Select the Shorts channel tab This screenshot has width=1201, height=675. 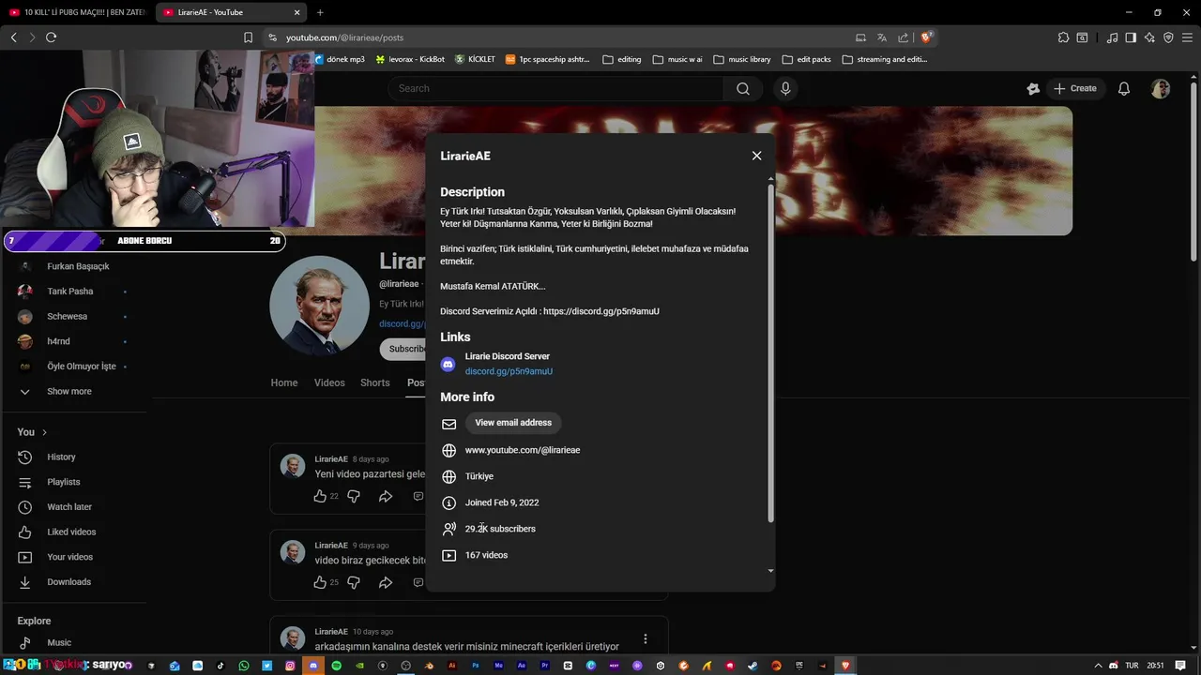pyautogui.click(x=375, y=382)
